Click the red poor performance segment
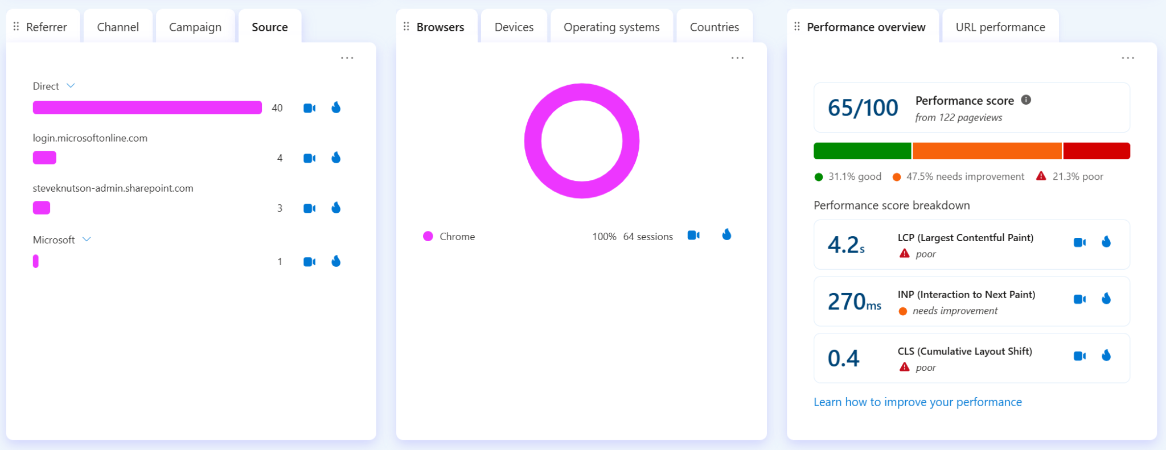Image resolution: width=1166 pixels, height=450 pixels. pyautogui.click(x=1097, y=151)
